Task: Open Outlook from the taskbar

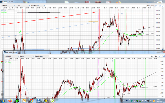Action: tap(24, 101)
